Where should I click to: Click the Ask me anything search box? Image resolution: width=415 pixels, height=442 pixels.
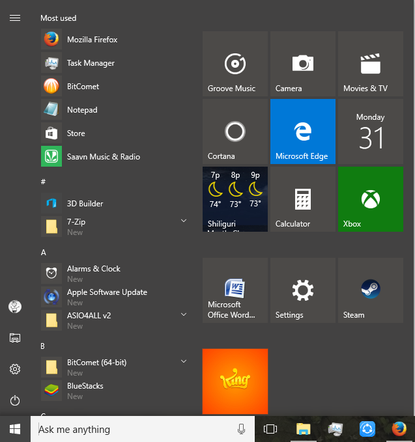143,429
